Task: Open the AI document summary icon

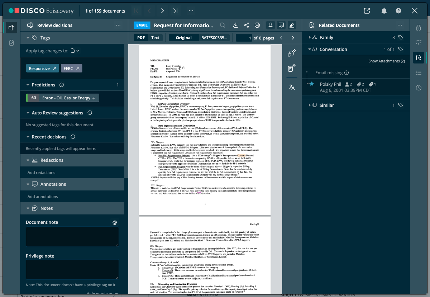Action: pyautogui.click(x=292, y=67)
